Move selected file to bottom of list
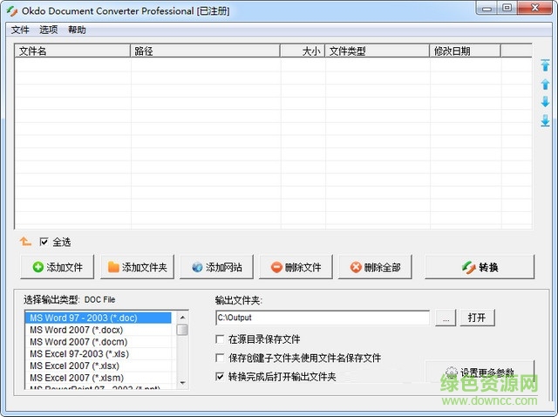This screenshot has width=558, height=417. point(545,120)
